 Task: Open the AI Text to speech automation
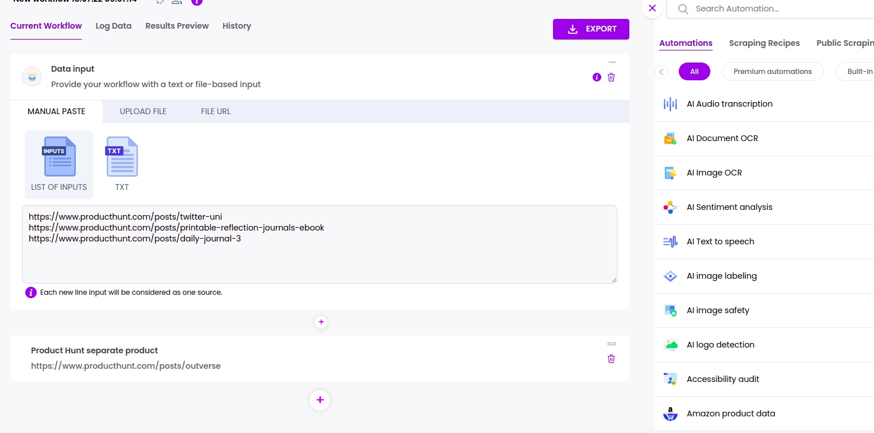(x=720, y=241)
